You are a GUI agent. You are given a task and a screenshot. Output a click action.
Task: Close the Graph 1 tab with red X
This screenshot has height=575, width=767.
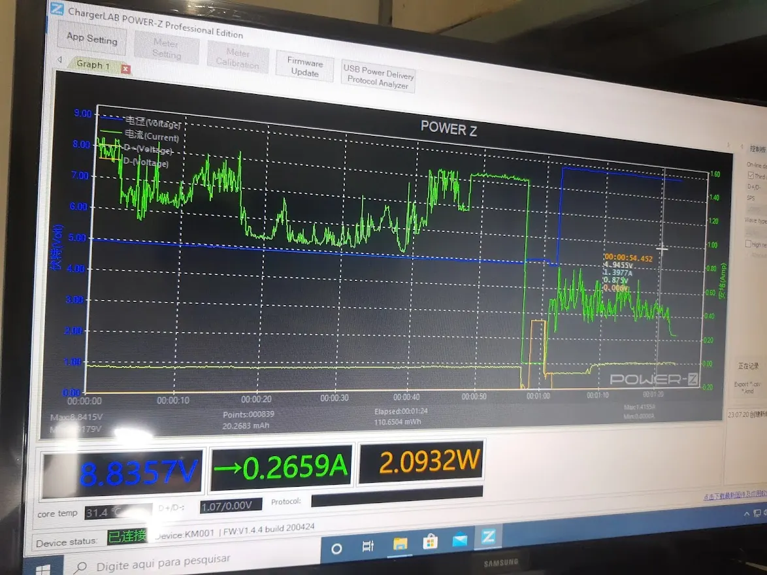pos(125,69)
